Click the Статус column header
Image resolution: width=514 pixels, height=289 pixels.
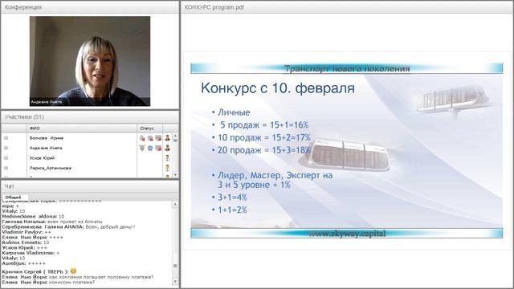(x=150, y=128)
